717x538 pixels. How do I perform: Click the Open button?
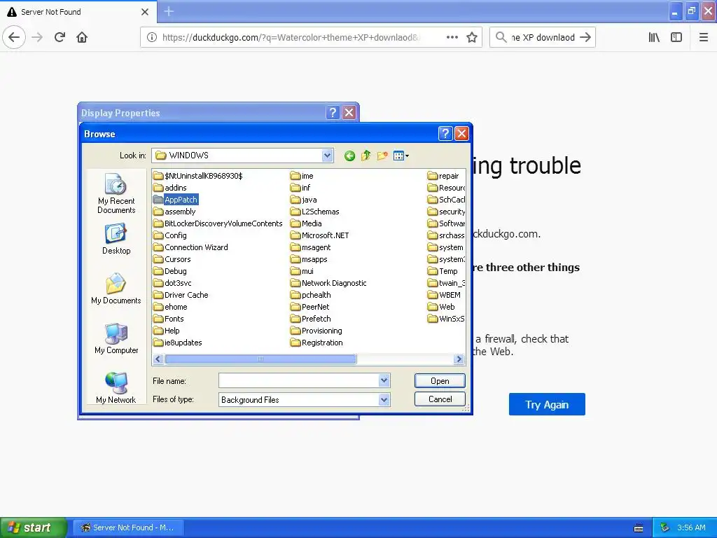[440, 380]
